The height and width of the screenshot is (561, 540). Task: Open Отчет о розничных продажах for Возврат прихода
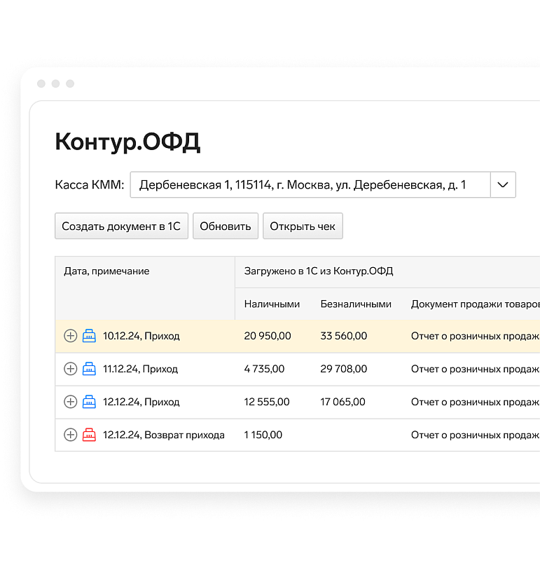click(476, 435)
